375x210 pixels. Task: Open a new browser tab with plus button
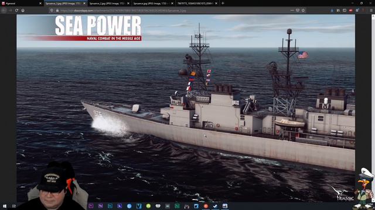(223, 3)
